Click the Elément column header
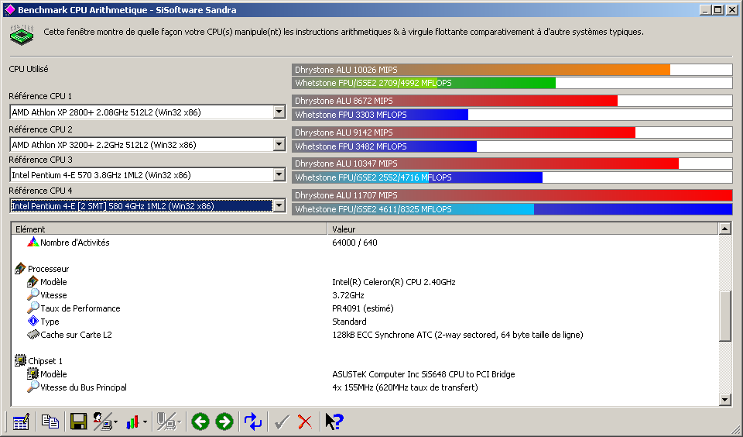Viewport: 743px width, 437px height. pos(169,229)
